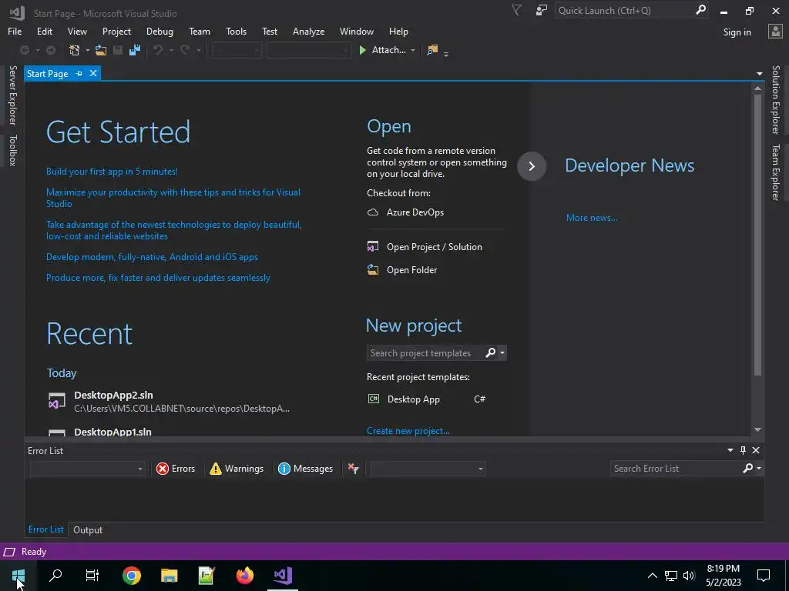Click 'Build your first app in 5 minutes!' link
The width and height of the screenshot is (789, 591).
click(x=112, y=172)
